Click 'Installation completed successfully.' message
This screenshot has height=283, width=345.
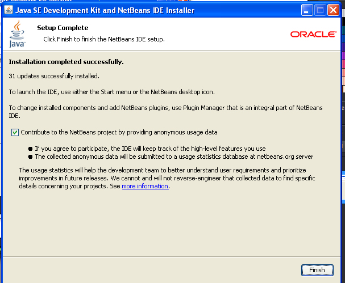(66, 61)
